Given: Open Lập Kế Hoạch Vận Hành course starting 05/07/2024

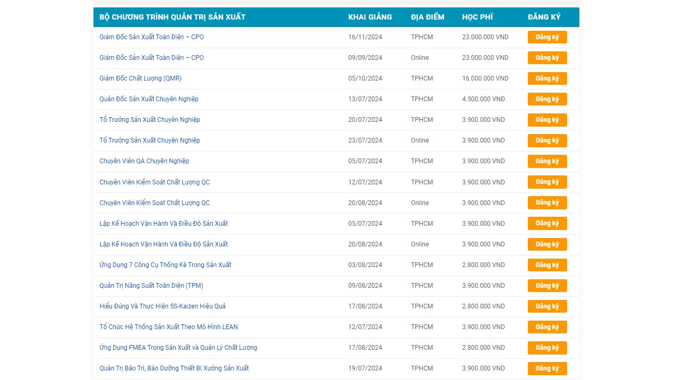Looking at the screenshot, I should coord(164,224).
